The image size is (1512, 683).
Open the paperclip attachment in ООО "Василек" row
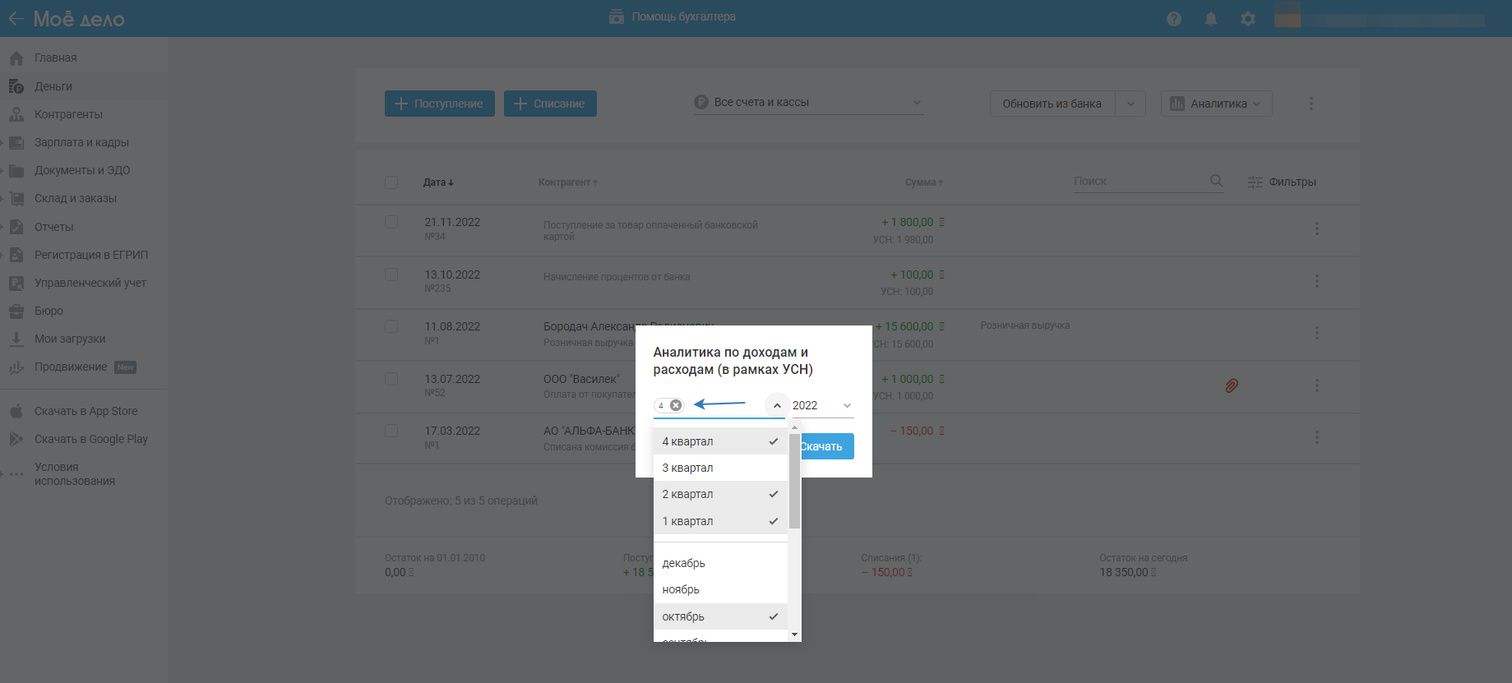pyautogui.click(x=1232, y=385)
